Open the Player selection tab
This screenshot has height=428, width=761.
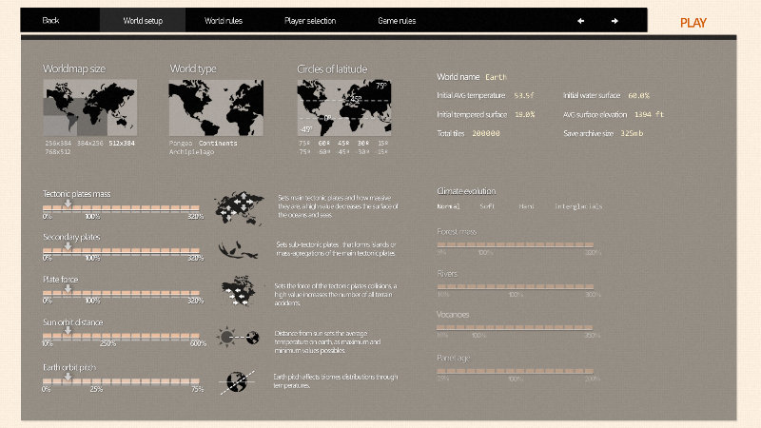310,20
